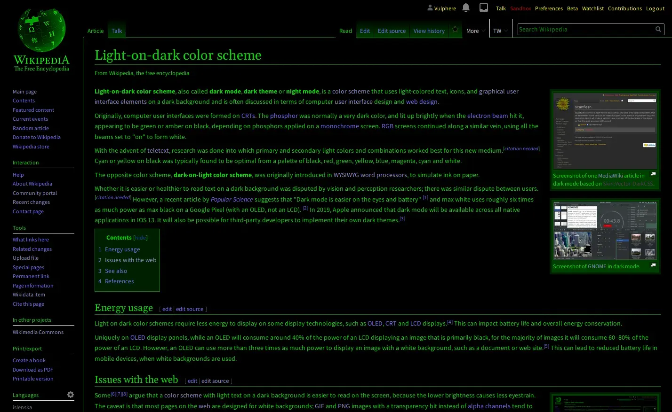672x412 pixels.
Task: Open Wikimedia Commons link
Action: 38,332
